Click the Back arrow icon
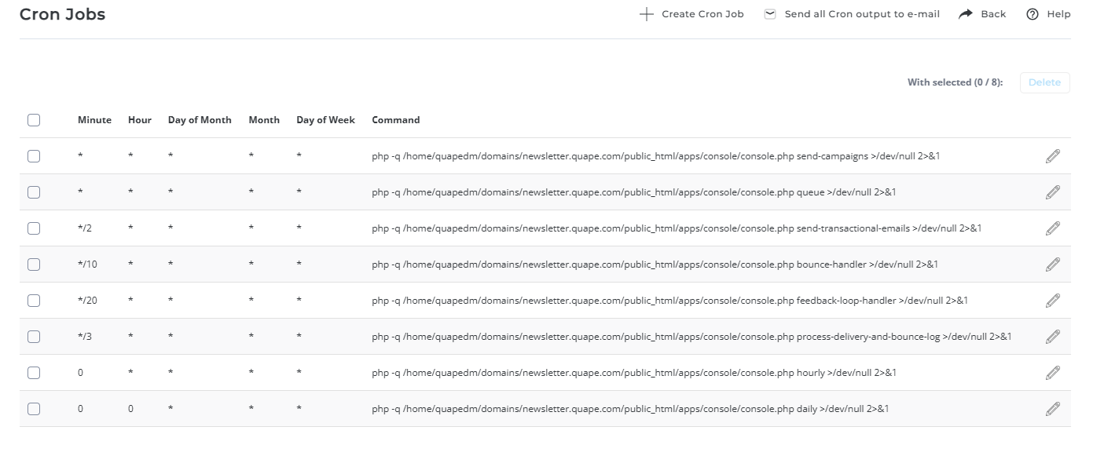1093x456 pixels. 966,14
